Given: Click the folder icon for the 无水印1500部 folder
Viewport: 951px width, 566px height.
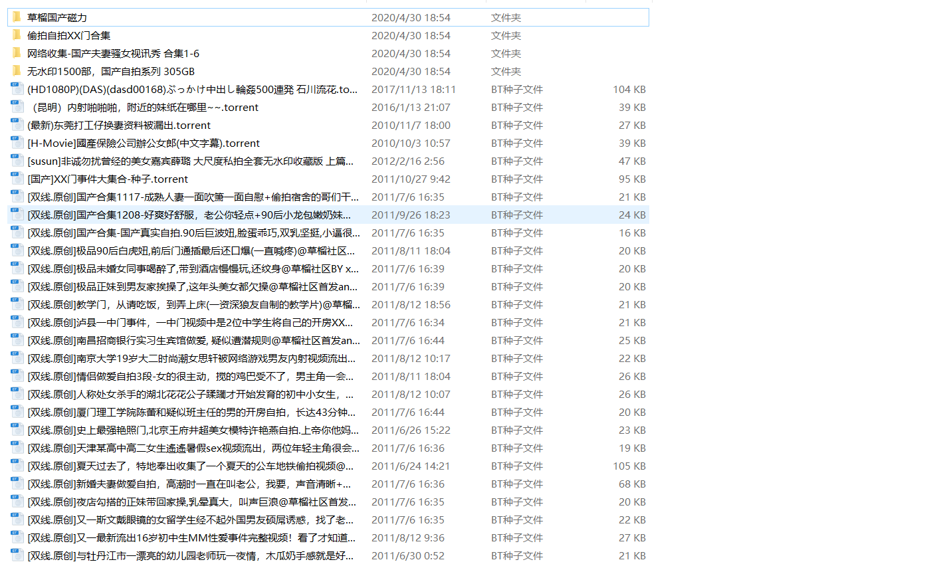Looking at the screenshot, I should point(17,70).
